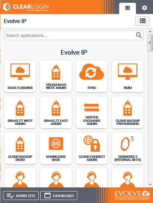Click the RMM label text
This screenshot has width=153, height=203.
[128, 88]
